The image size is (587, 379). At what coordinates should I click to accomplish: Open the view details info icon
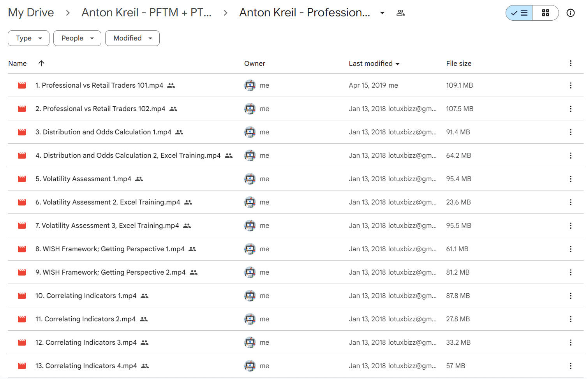[570, 13]
